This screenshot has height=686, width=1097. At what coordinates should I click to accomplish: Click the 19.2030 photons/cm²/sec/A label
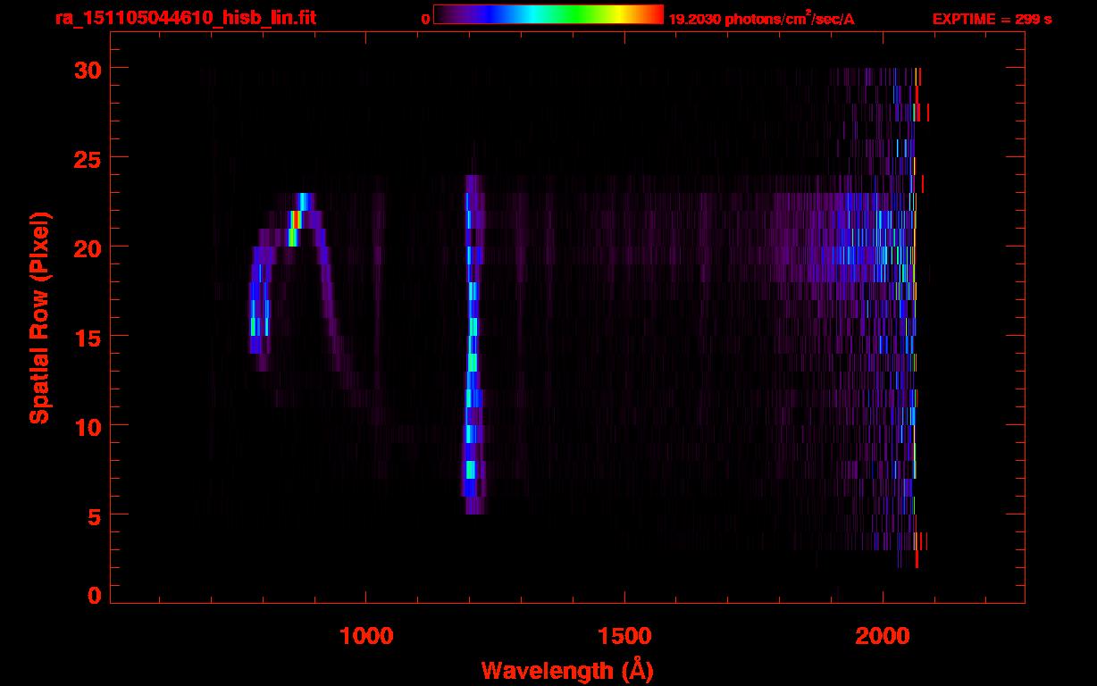click(x=761, y=19)
